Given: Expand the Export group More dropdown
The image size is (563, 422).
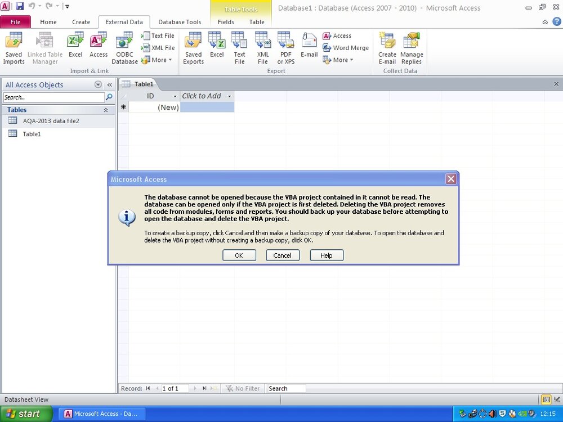Looking at the screenshot, I should coord(338,60).
